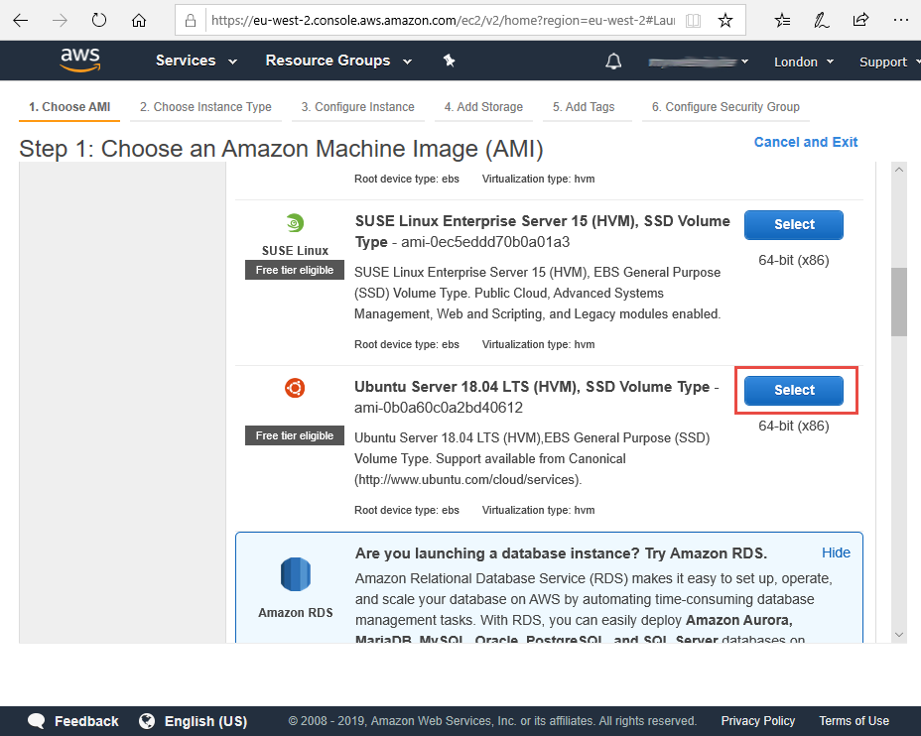
Task: Click the scrollbar down arrow
Action: pos(899,635)
